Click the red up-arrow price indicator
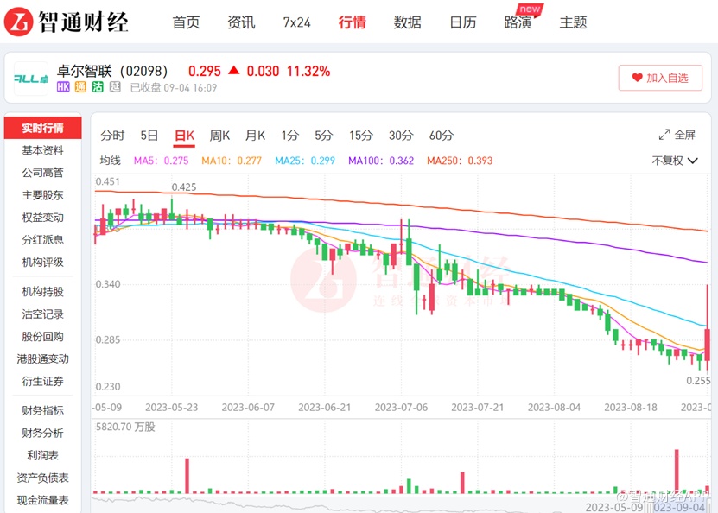 coord(234,71)
